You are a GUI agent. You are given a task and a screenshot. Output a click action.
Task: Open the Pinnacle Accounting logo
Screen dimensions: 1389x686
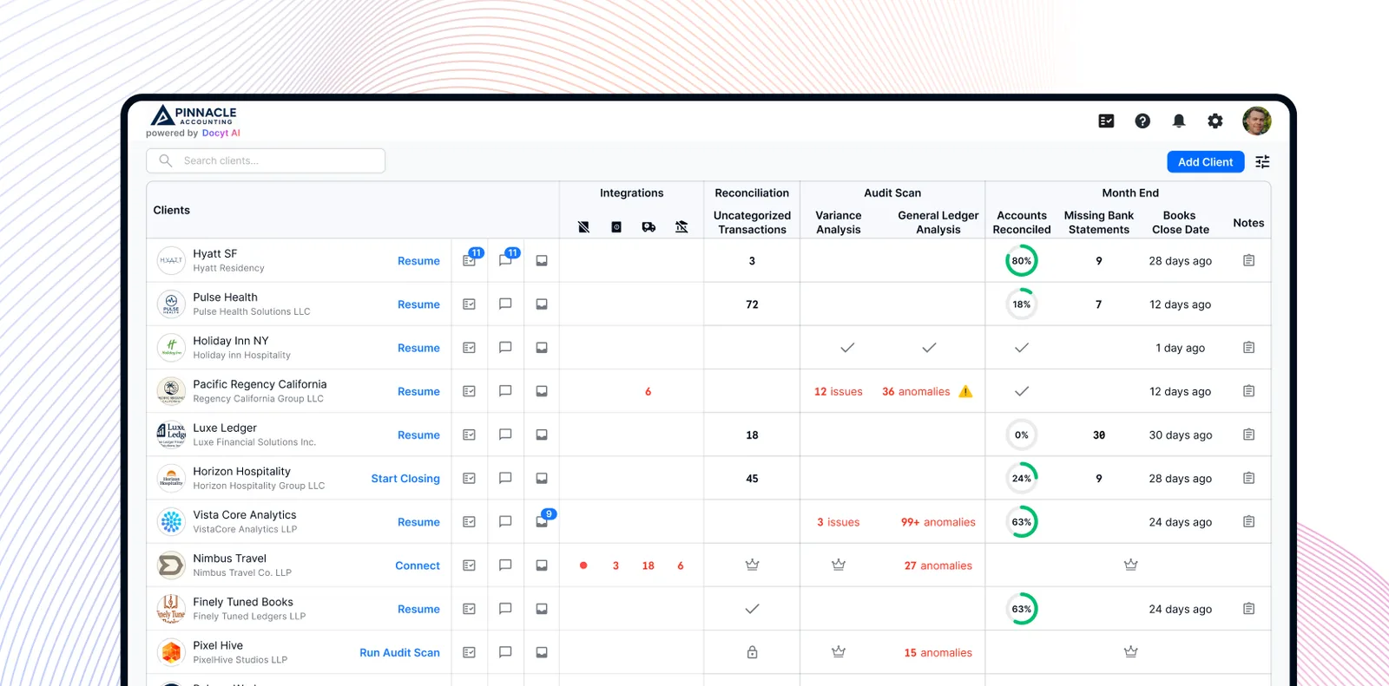(194, 115)
